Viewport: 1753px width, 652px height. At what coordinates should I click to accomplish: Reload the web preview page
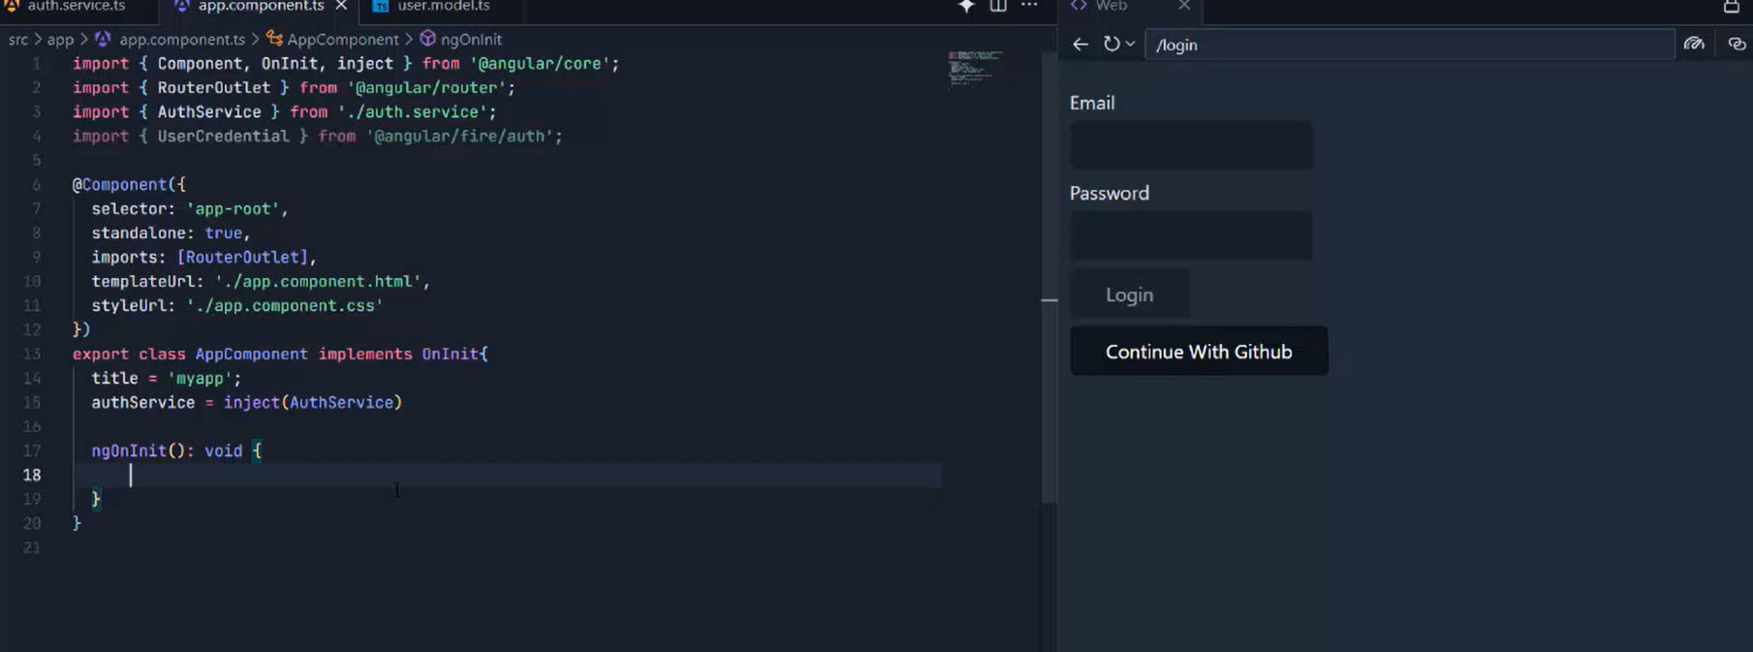[x=1111, y=45]
